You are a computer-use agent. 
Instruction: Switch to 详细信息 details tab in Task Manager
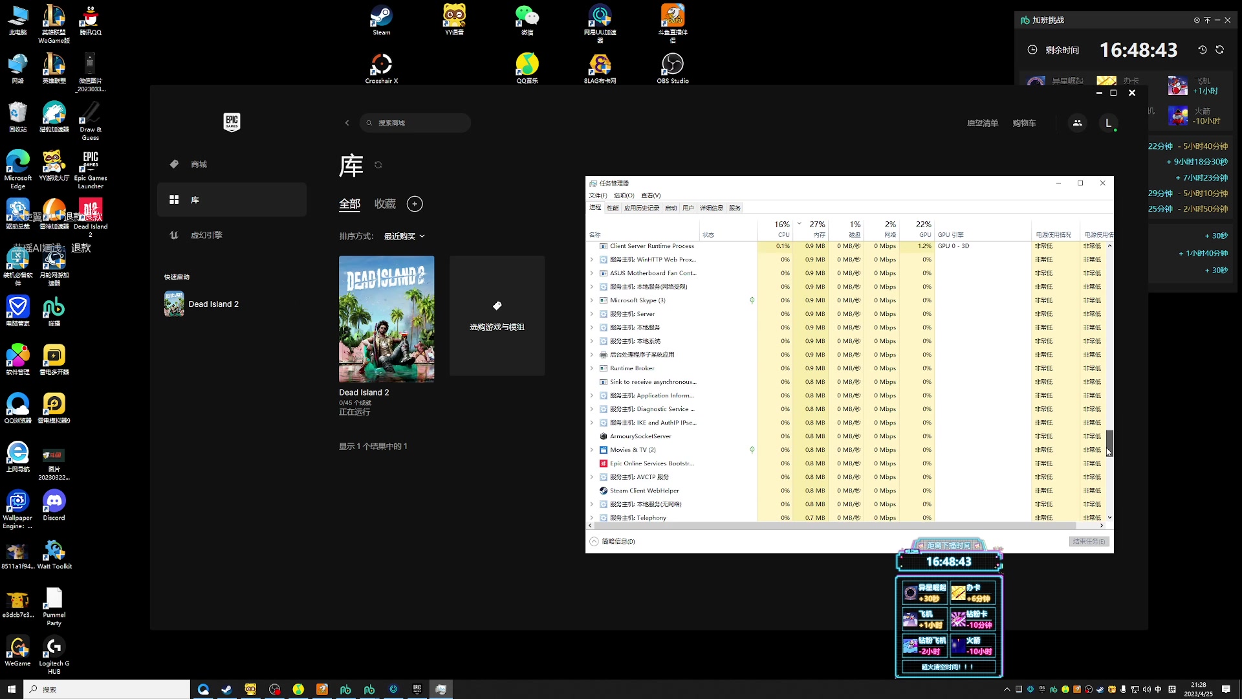pyautogui.click(x=712, y=208)
